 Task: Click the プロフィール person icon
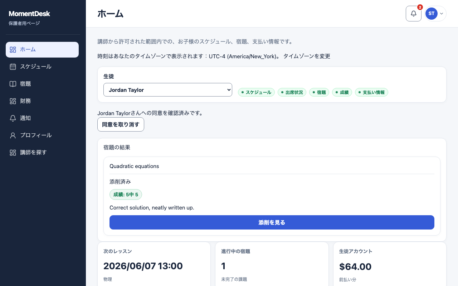tap(13, 135)
